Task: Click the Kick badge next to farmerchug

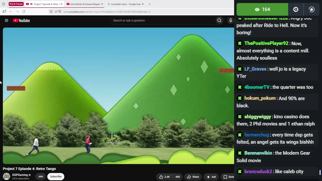Action: [x=240, y=135]
